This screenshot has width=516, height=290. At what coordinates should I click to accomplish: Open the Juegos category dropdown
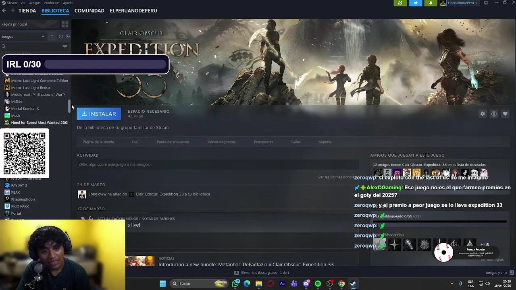coord(23,37)
